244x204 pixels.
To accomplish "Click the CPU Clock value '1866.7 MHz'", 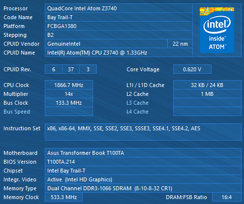I will tap(69, 85).
